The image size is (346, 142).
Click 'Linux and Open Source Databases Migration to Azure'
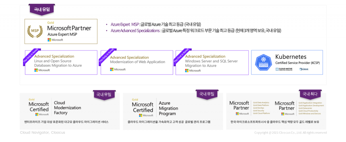[x=58, y=63]
